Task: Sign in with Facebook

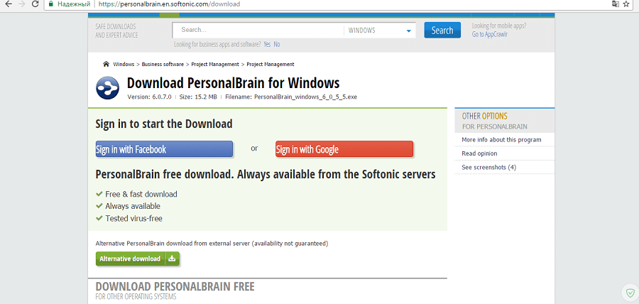Action: pos(164,149)
